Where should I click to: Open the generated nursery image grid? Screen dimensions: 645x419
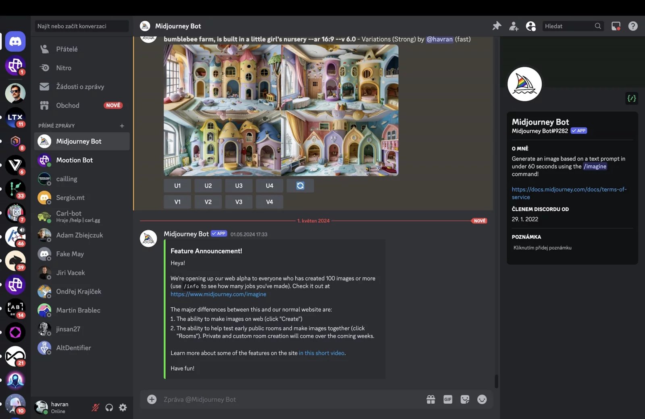tap(281, 110)
